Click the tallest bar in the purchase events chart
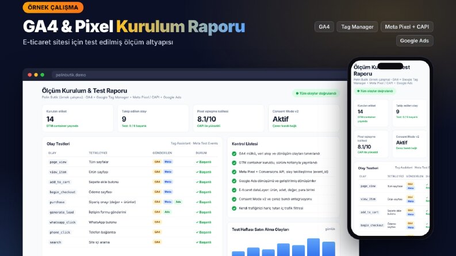 pos(313,247)
